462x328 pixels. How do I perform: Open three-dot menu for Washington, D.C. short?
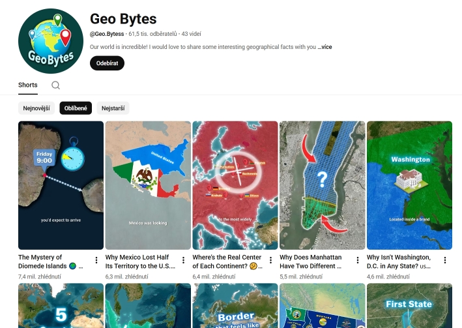click(x=445, y=260)
